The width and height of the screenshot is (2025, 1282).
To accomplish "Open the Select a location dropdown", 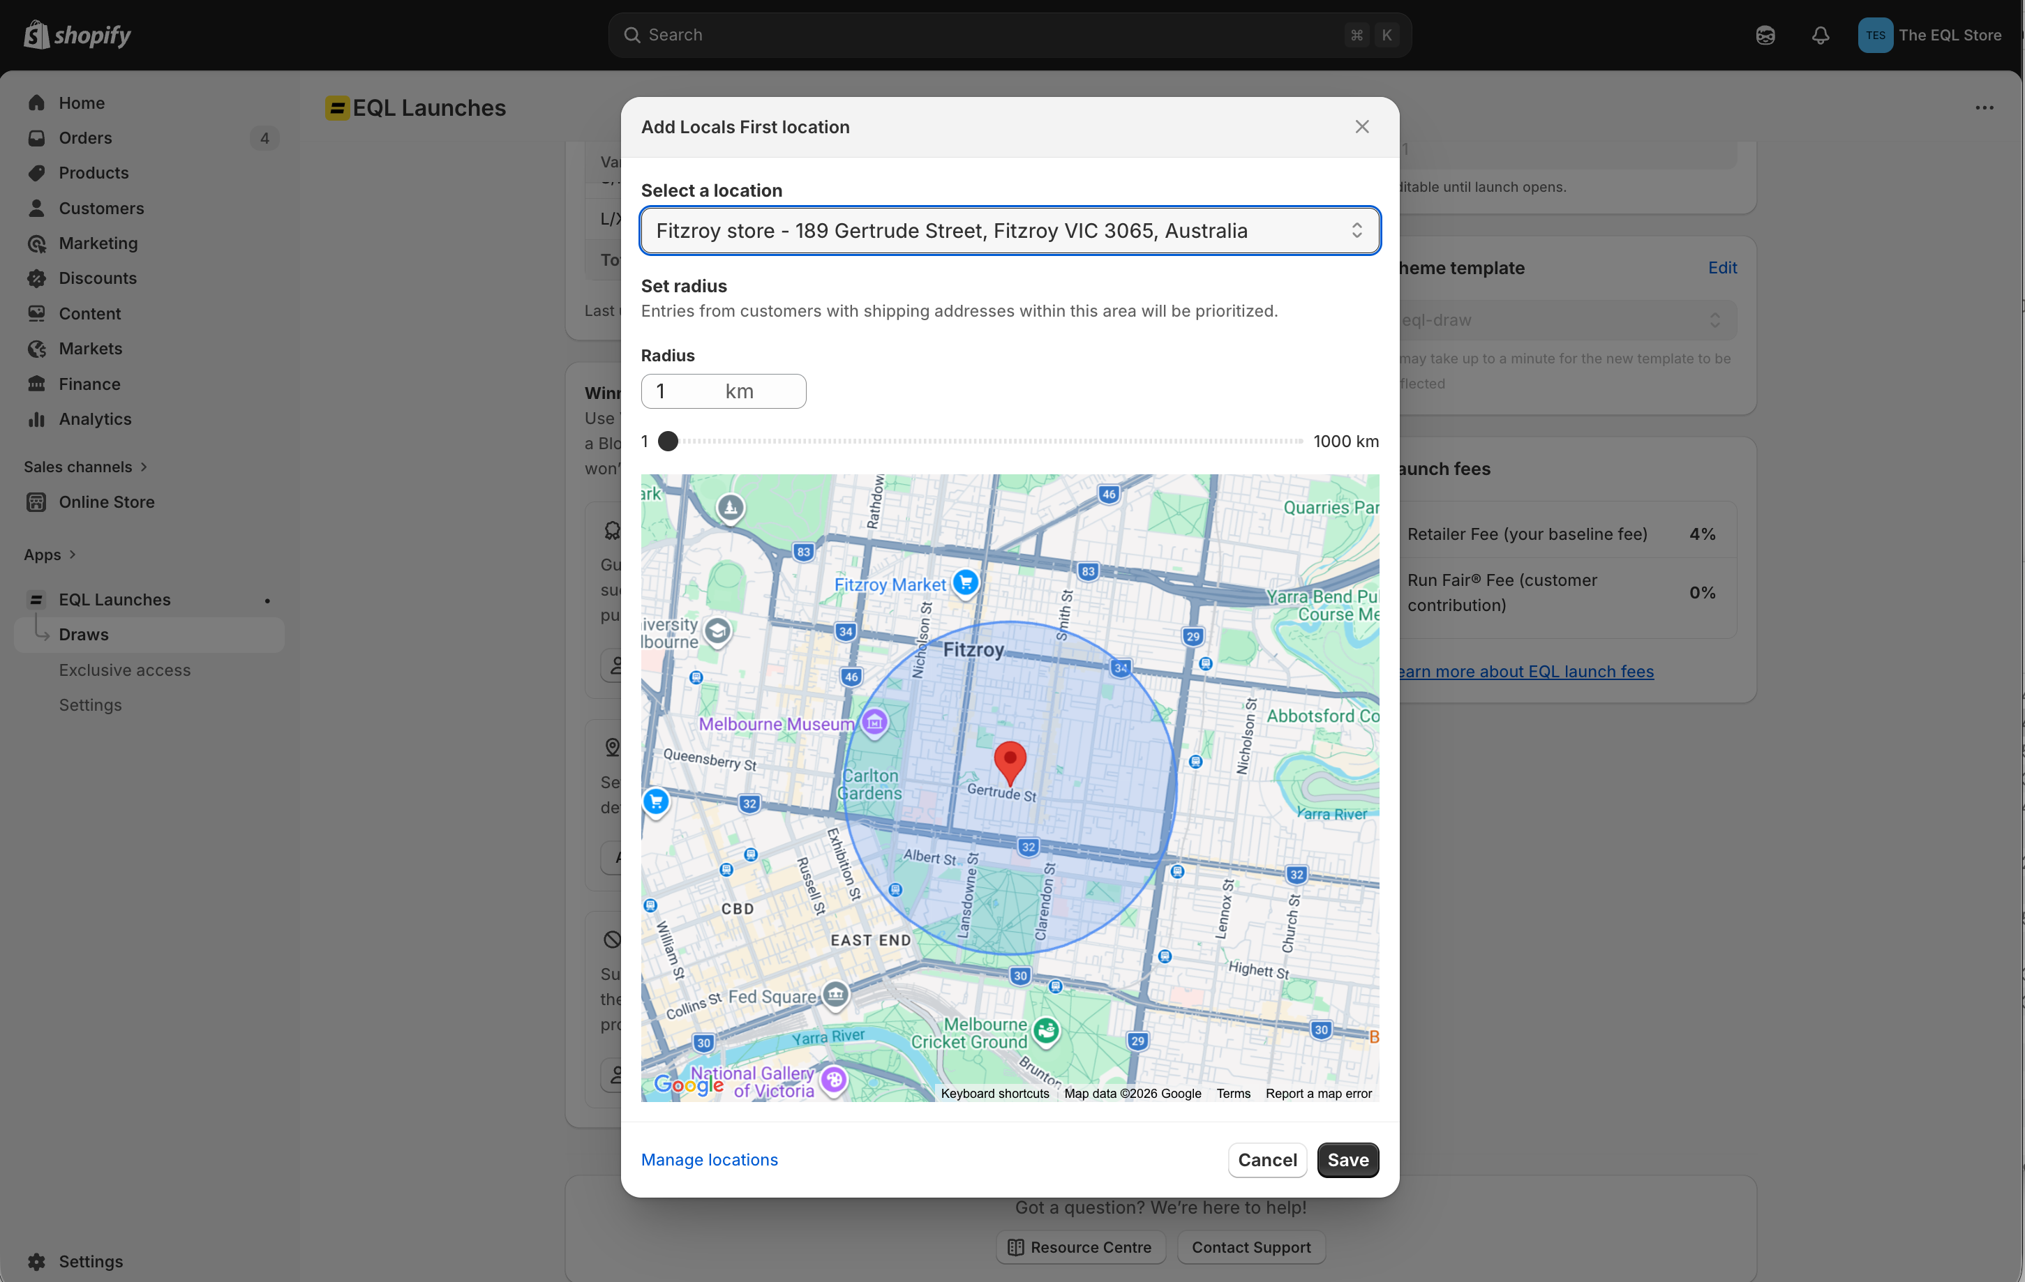I will 1010,230.
